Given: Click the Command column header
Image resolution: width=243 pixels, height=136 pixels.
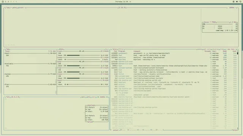Looking at the screenshot, I should (x=137, y=51).
